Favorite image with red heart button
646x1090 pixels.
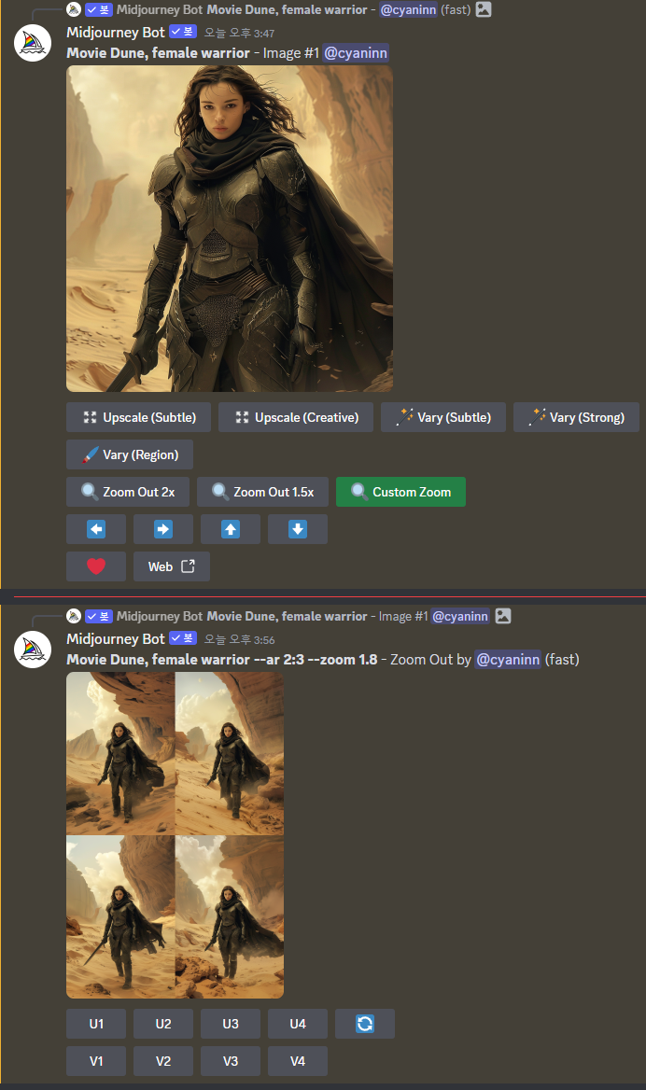pyautogui.click(x=96, y=566)
